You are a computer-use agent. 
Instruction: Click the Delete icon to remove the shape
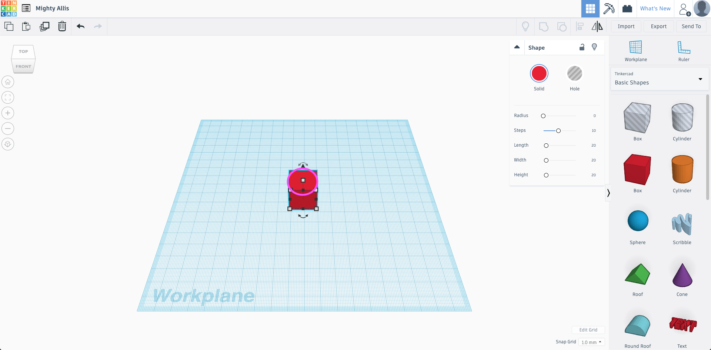62,26
